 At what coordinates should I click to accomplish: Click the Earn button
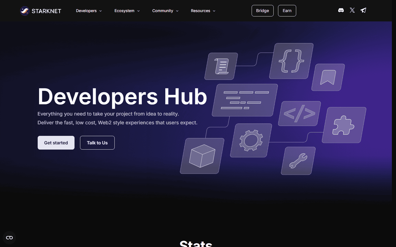pos(287,11)
